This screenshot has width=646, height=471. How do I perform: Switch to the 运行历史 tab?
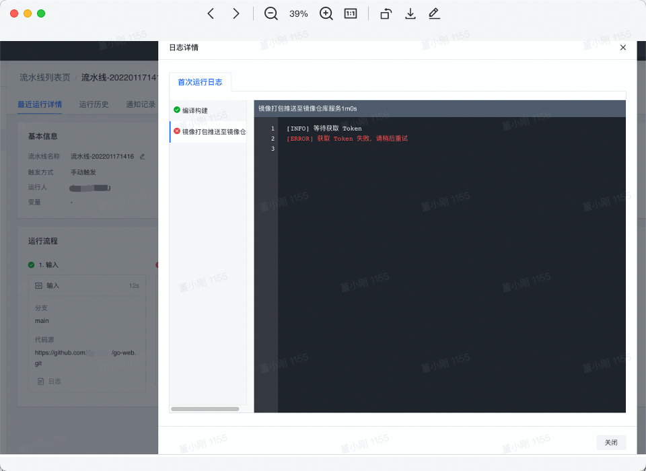coord(94,104)
